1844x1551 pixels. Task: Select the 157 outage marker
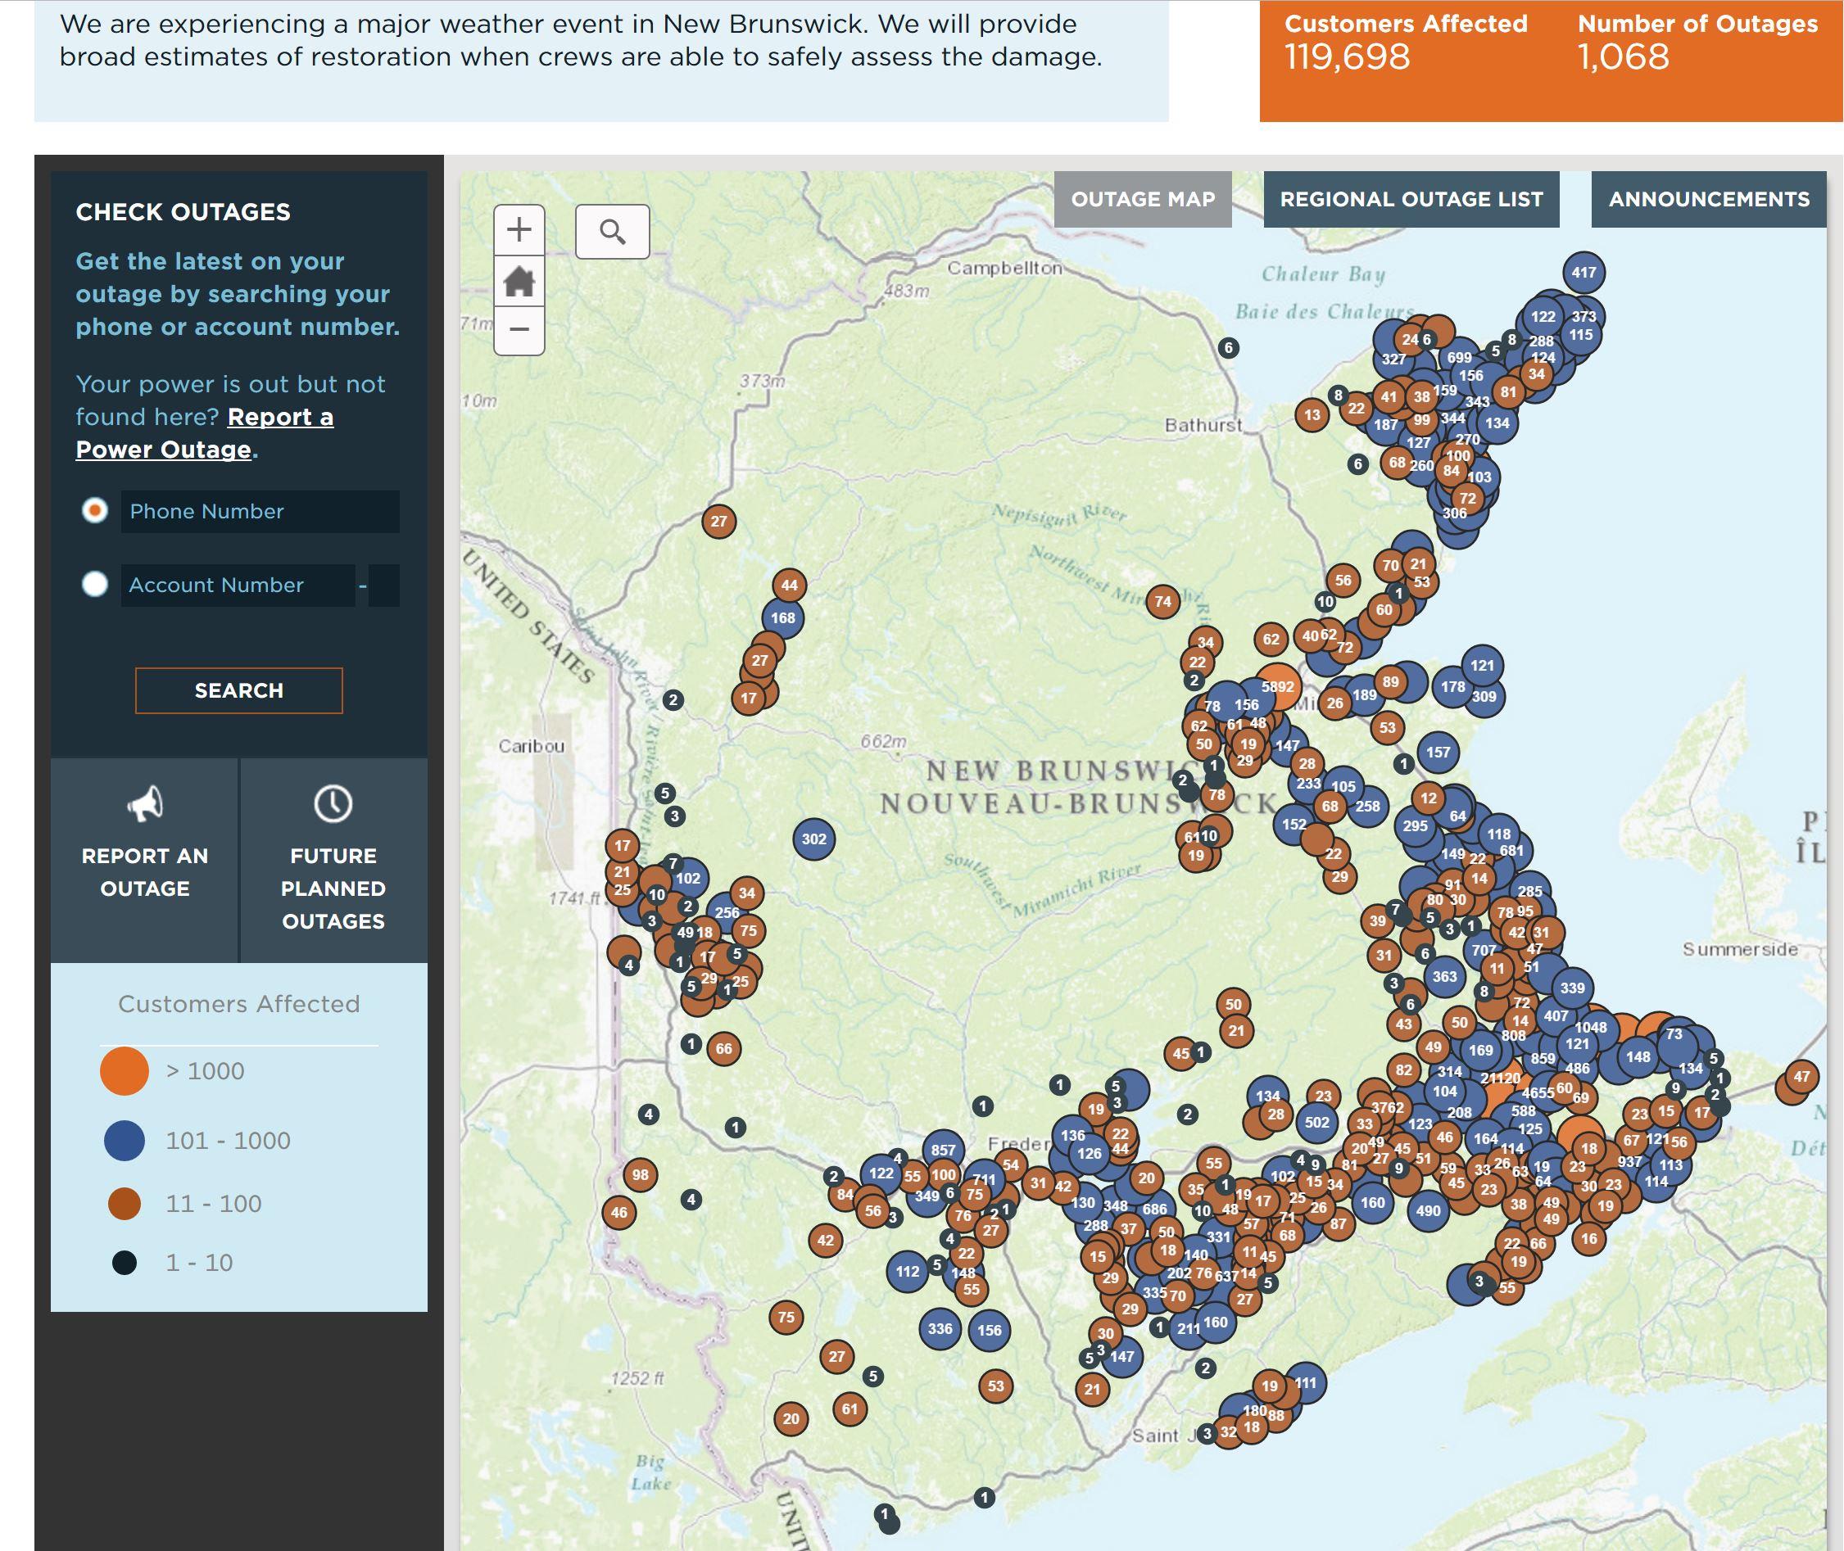[1438, 753]
